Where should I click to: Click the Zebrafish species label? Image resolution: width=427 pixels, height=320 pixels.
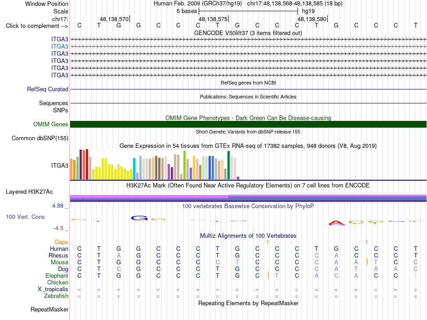pos(56,296)
